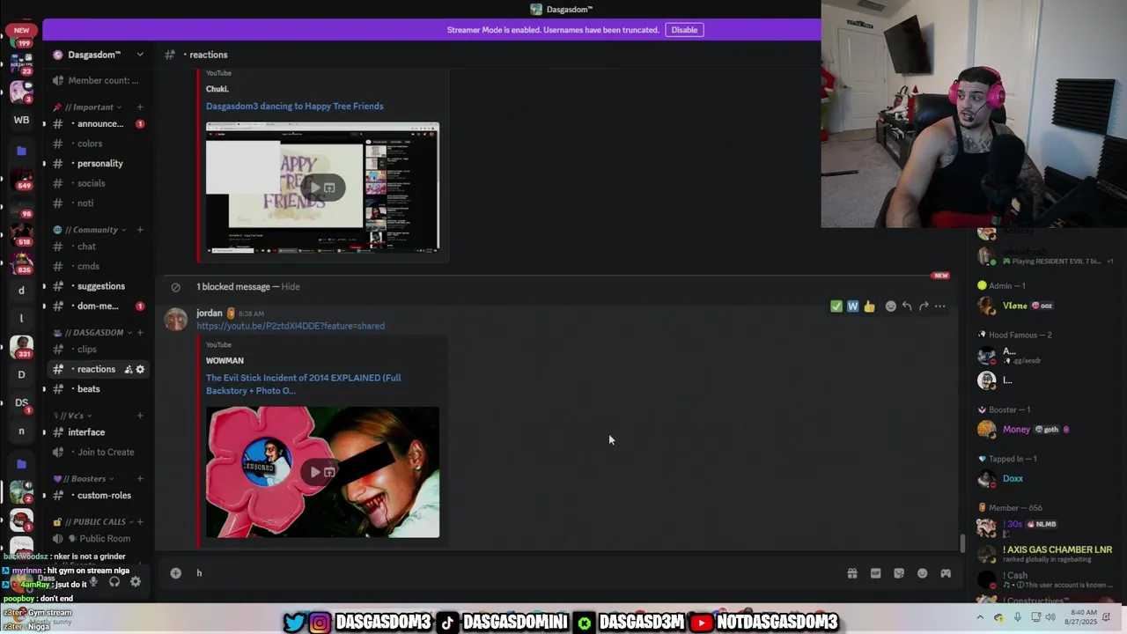Viewport: 1127px width, 634px height.
Task: Open the server with the 331 badge
Action: [21, 347]
